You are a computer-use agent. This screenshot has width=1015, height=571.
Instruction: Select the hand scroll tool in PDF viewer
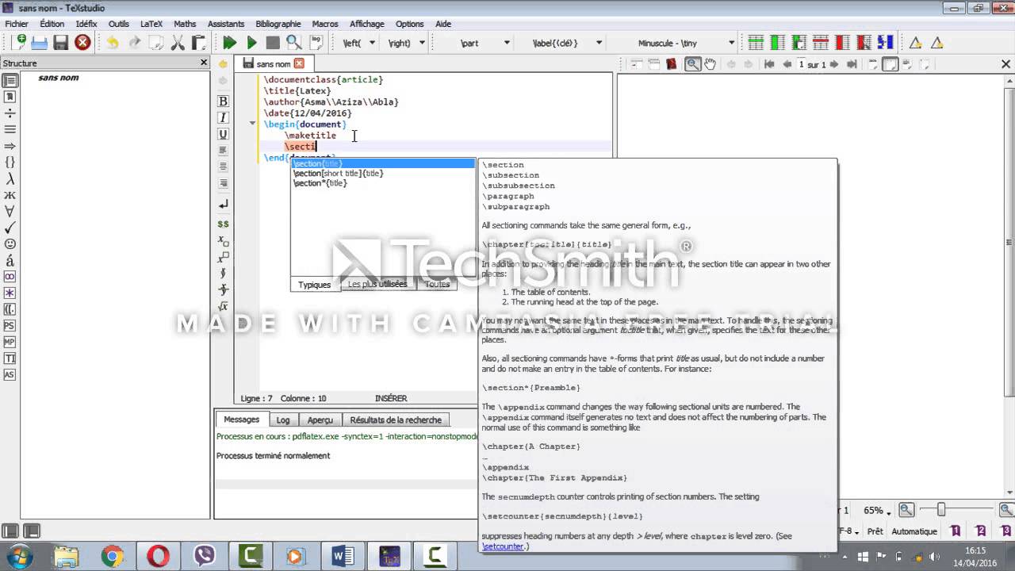(710, 64)
